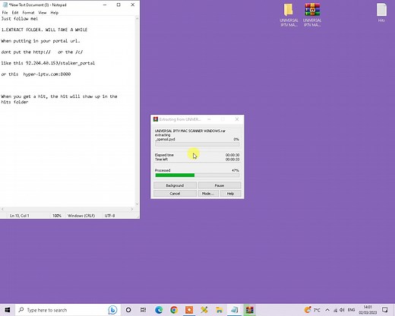Click the 'Windows (CRLF)' status bar entry
The height and width of the screenshot is (316, 395).
(81, 216)
